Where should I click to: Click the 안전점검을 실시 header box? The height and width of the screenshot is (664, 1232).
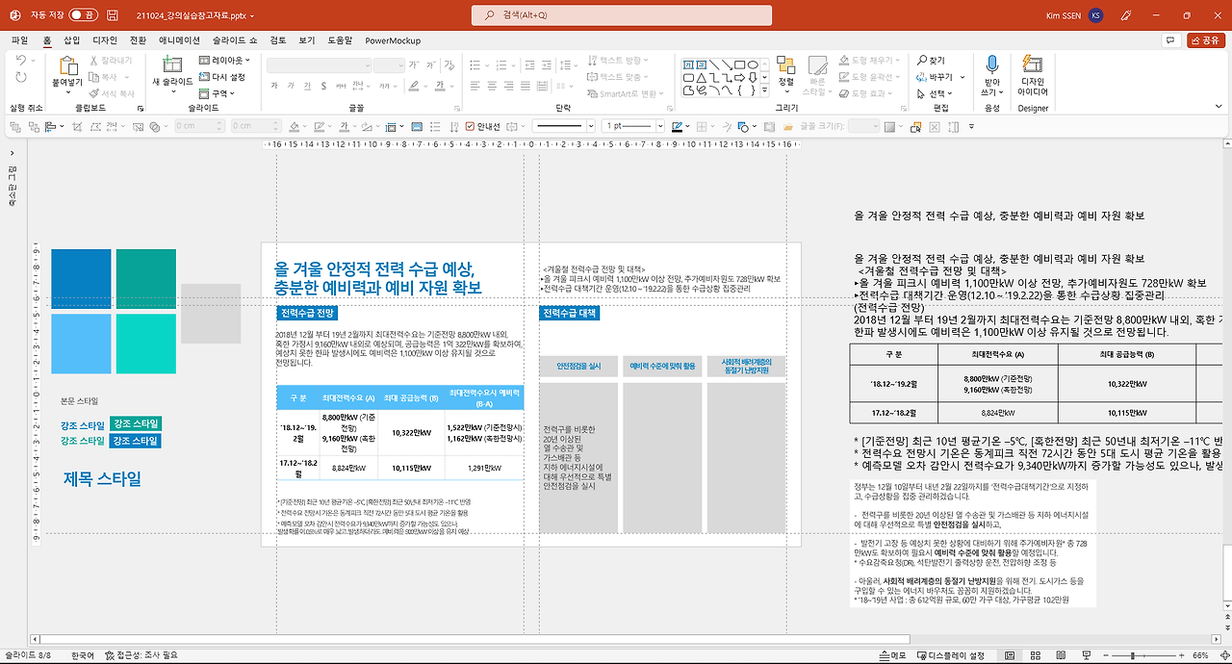point(577,366)
